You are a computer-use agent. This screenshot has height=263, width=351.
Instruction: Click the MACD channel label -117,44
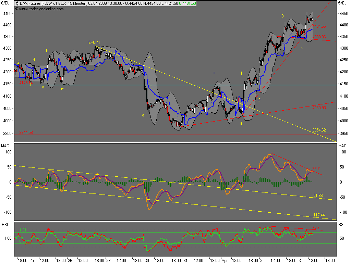tap(318, 215)
